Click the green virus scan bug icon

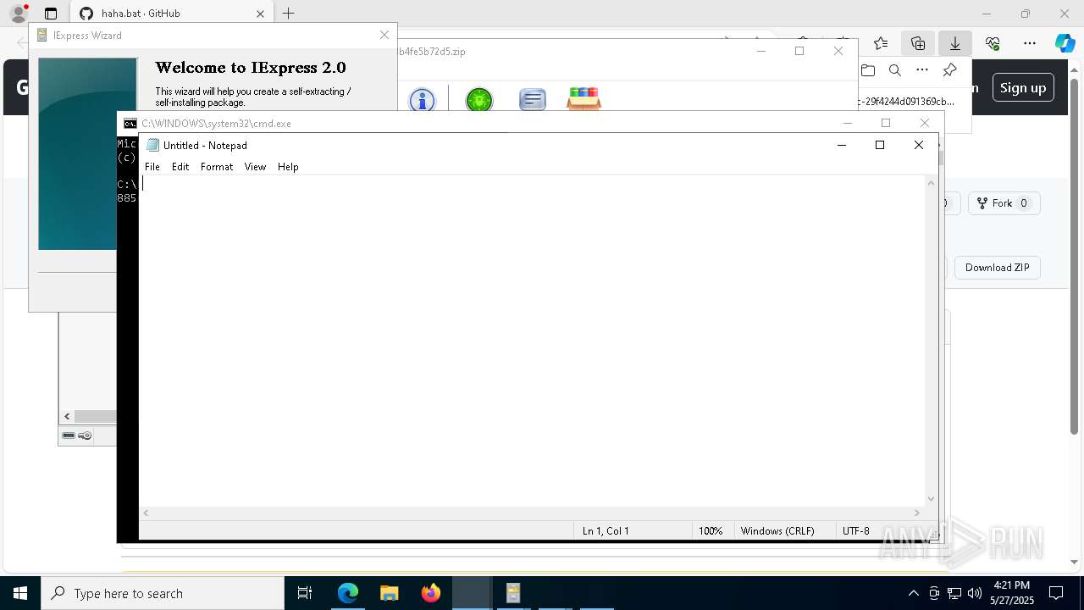[479, 100]
